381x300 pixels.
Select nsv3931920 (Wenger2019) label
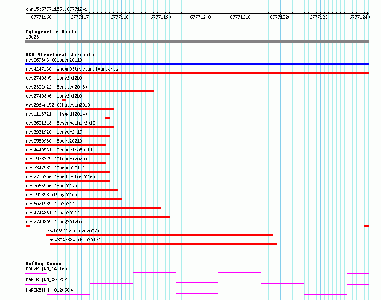point(55,132)
